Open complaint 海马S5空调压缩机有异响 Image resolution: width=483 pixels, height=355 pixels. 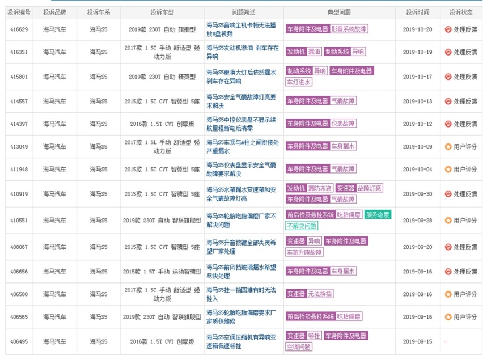coord(241,341)
